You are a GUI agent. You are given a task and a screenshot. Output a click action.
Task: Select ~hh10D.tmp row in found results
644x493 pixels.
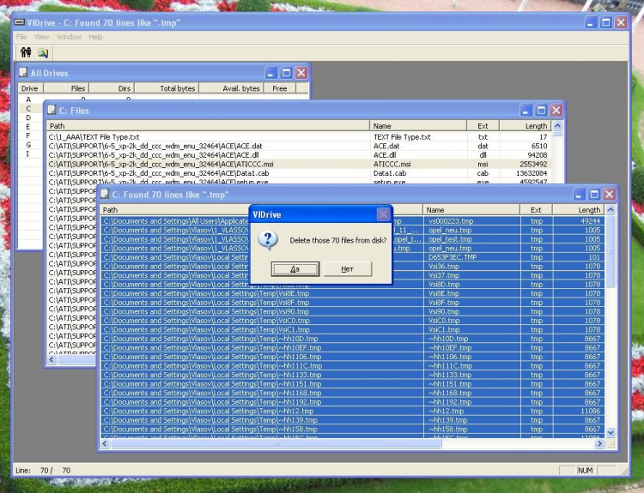pyautogui.click(x=352, y=339)
